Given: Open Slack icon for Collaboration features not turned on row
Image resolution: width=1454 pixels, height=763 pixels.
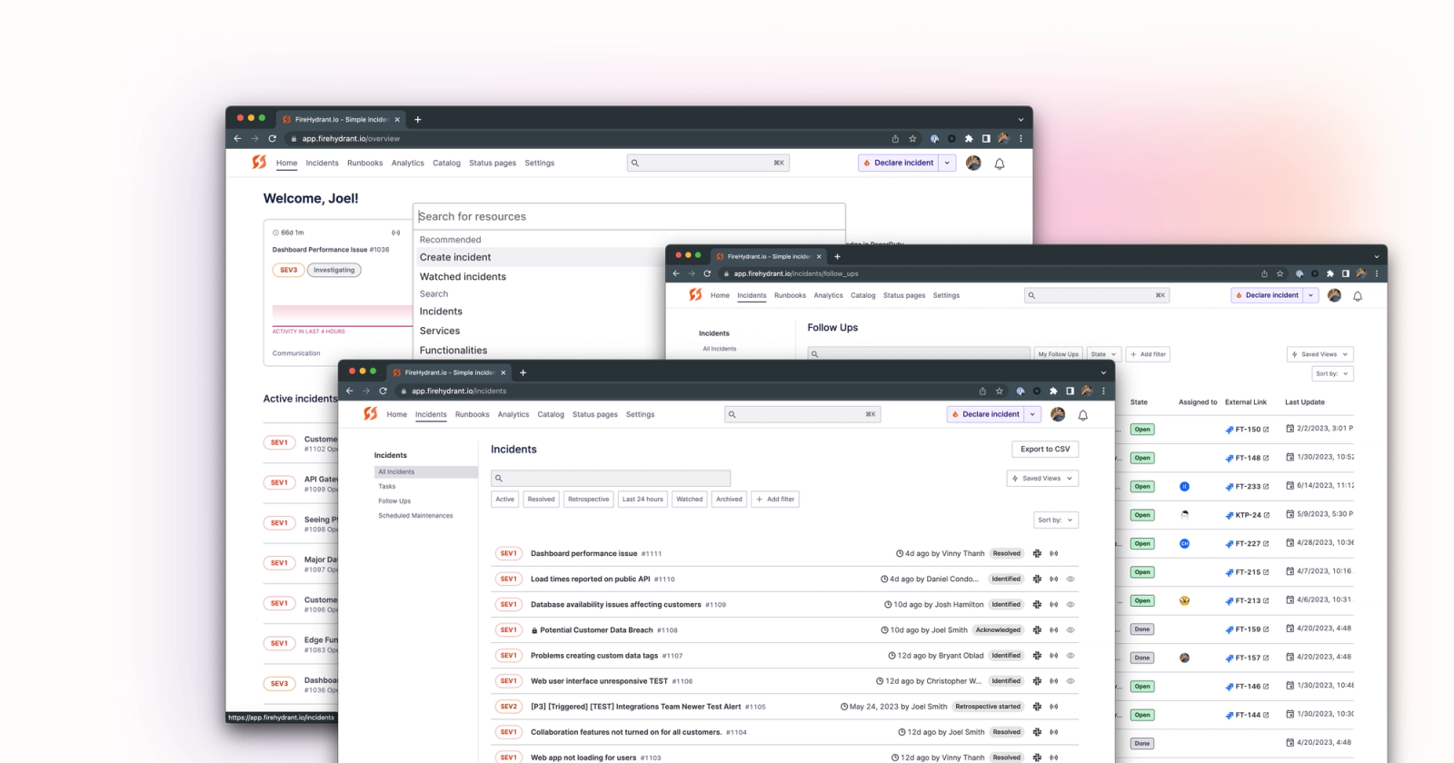Looking at the screenshot, I should click(x=1037, y=731).
